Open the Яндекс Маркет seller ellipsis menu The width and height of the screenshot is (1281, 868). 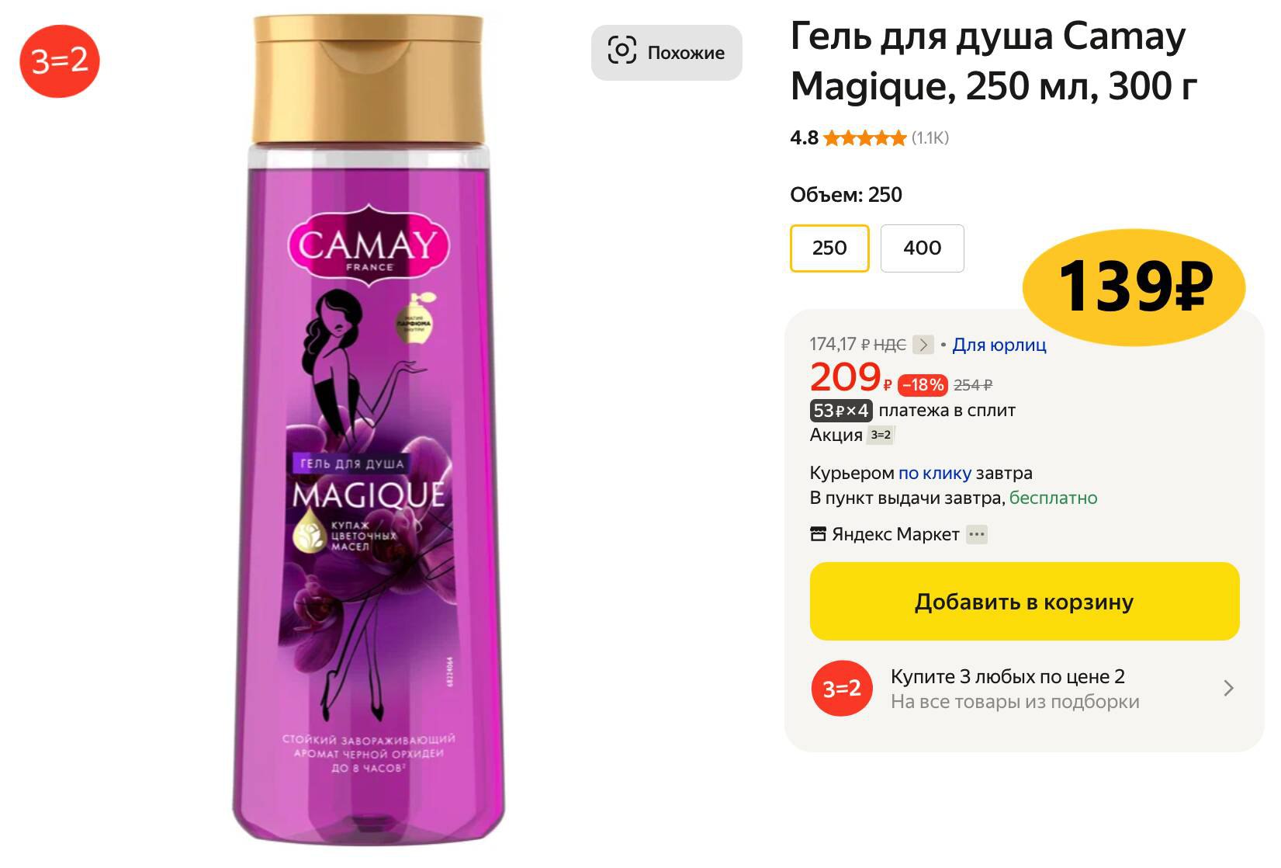[x=976, y=534]
